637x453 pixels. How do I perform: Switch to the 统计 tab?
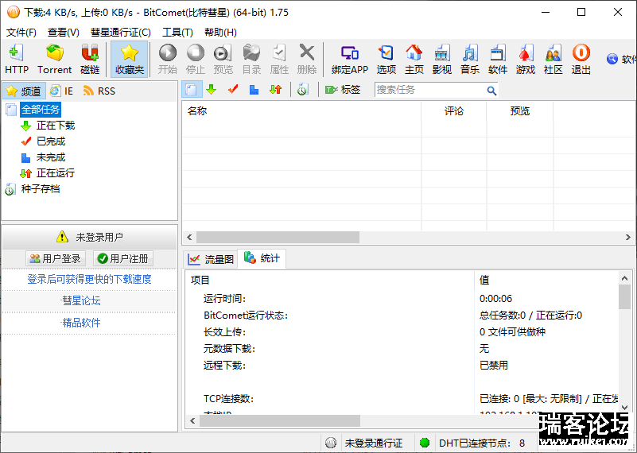click(x=262, y=258)
